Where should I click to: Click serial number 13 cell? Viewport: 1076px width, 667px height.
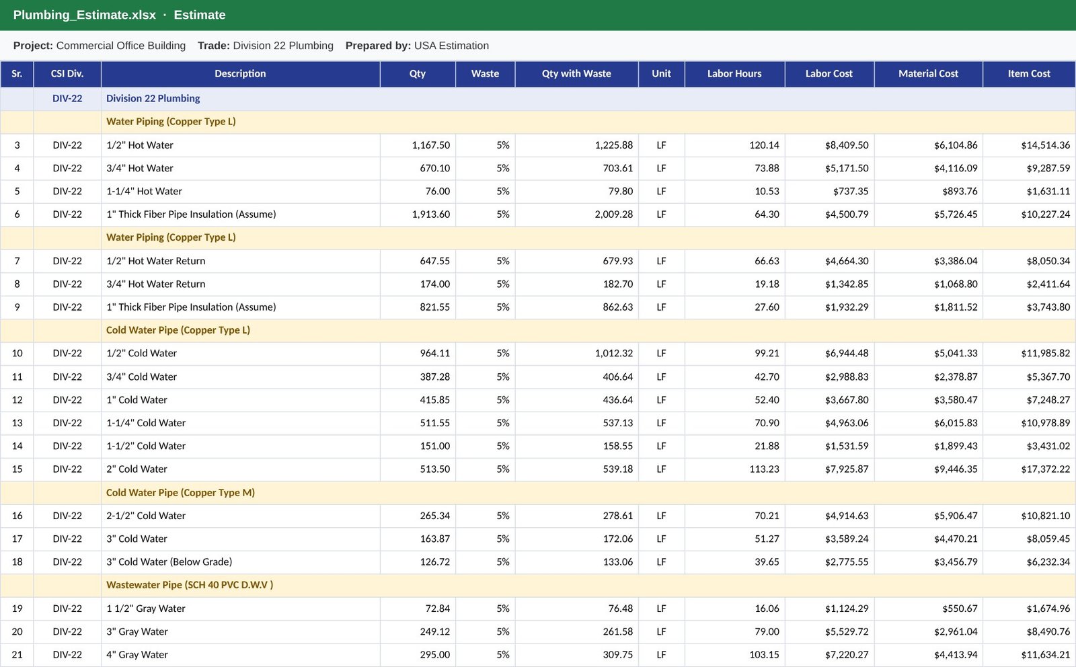pyautogui.click(x=17, y=423)
